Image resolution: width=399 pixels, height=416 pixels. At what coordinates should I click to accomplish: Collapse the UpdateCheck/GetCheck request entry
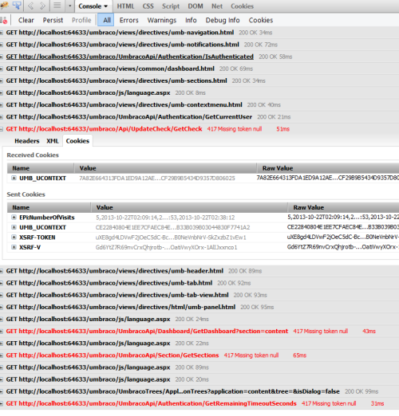click(2, 129)
